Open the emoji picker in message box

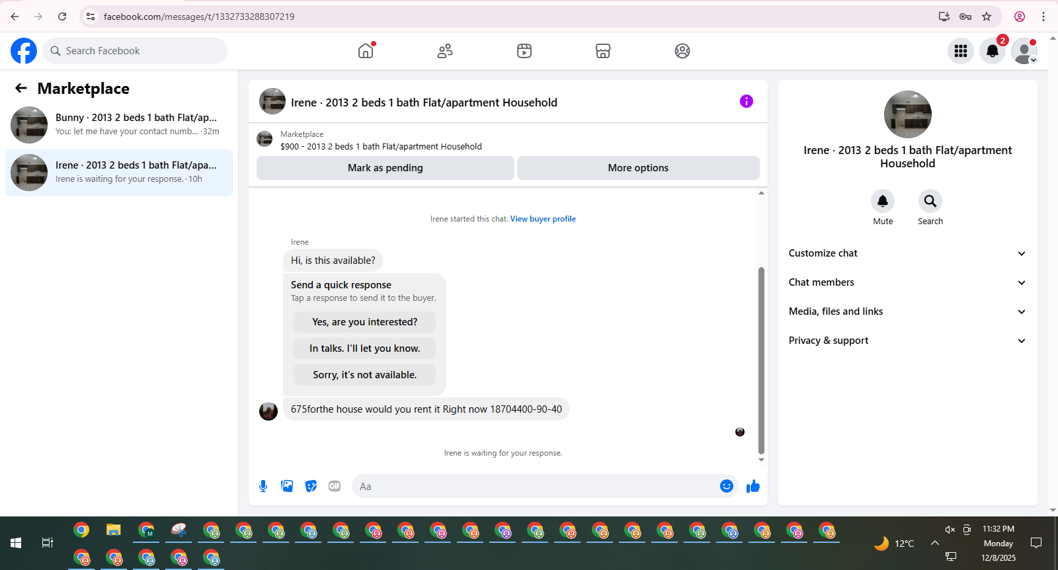pyautogui.click(x=727, y=486)
